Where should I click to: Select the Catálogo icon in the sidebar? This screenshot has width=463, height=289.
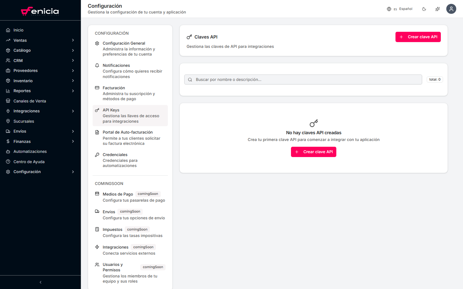pyautogui.click(x=8, y=50)
